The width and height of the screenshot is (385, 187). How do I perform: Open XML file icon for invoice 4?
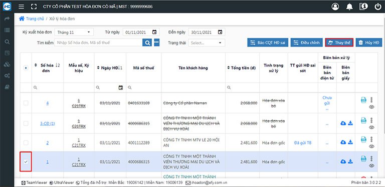(x=363, y=100)
